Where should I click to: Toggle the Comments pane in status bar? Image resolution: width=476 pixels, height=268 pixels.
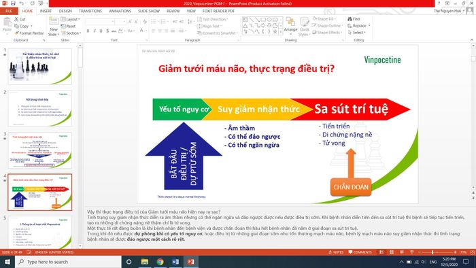coord(360,252)
